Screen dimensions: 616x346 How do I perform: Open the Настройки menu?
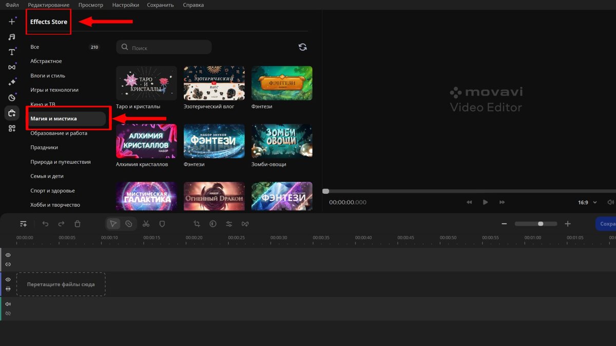(x=126, y=5)
